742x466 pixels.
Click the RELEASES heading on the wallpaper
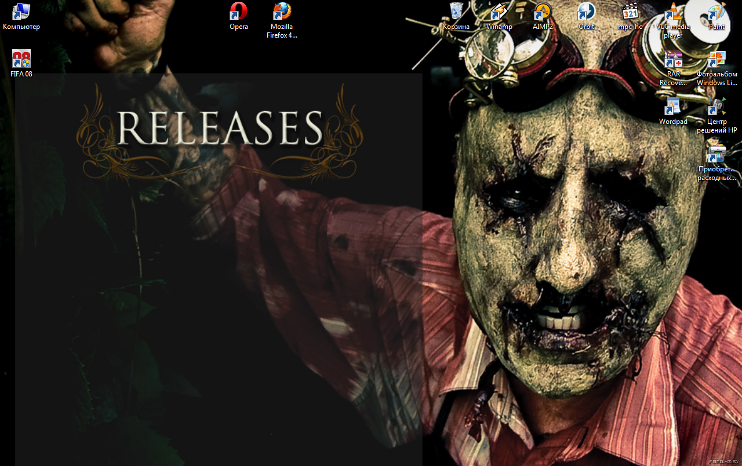pos(220,128)
